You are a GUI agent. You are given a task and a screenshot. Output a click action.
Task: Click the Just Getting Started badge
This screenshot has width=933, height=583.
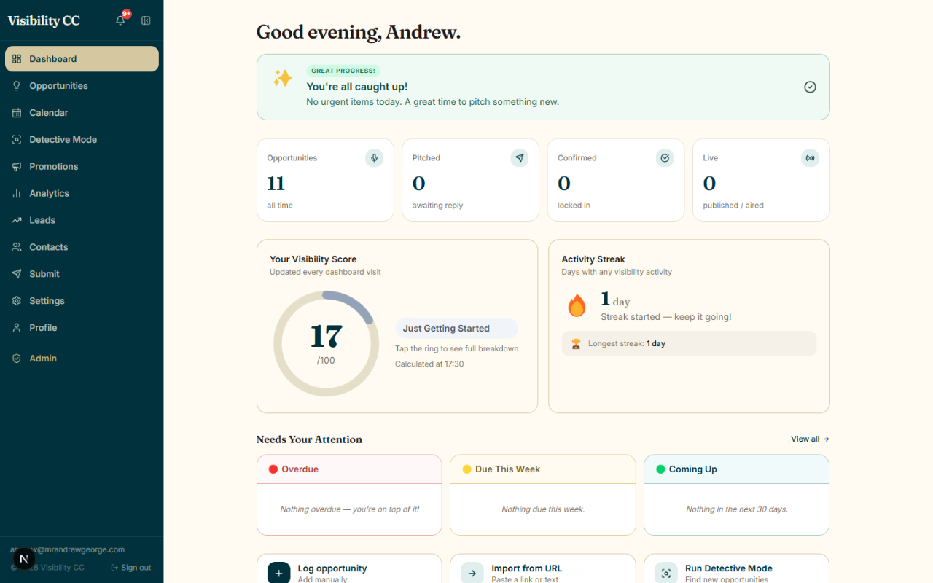coord(456,329)
